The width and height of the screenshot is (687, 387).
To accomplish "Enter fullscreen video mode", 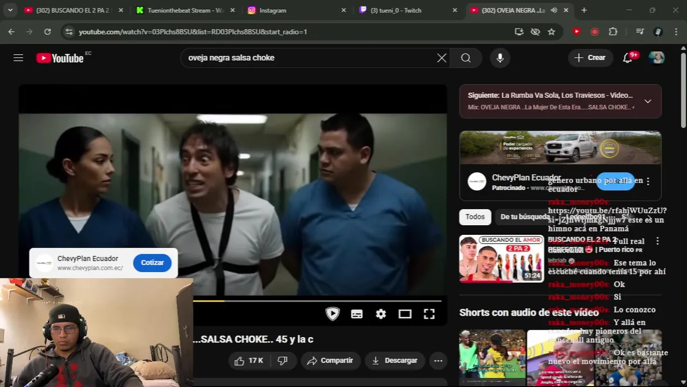I will tap(429, 314).
